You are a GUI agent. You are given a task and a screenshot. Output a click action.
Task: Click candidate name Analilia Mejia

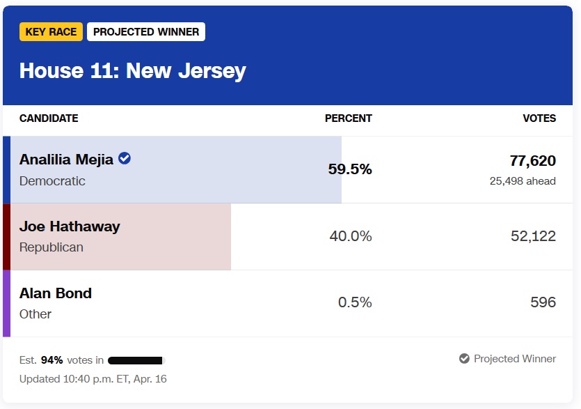point(66,160)
